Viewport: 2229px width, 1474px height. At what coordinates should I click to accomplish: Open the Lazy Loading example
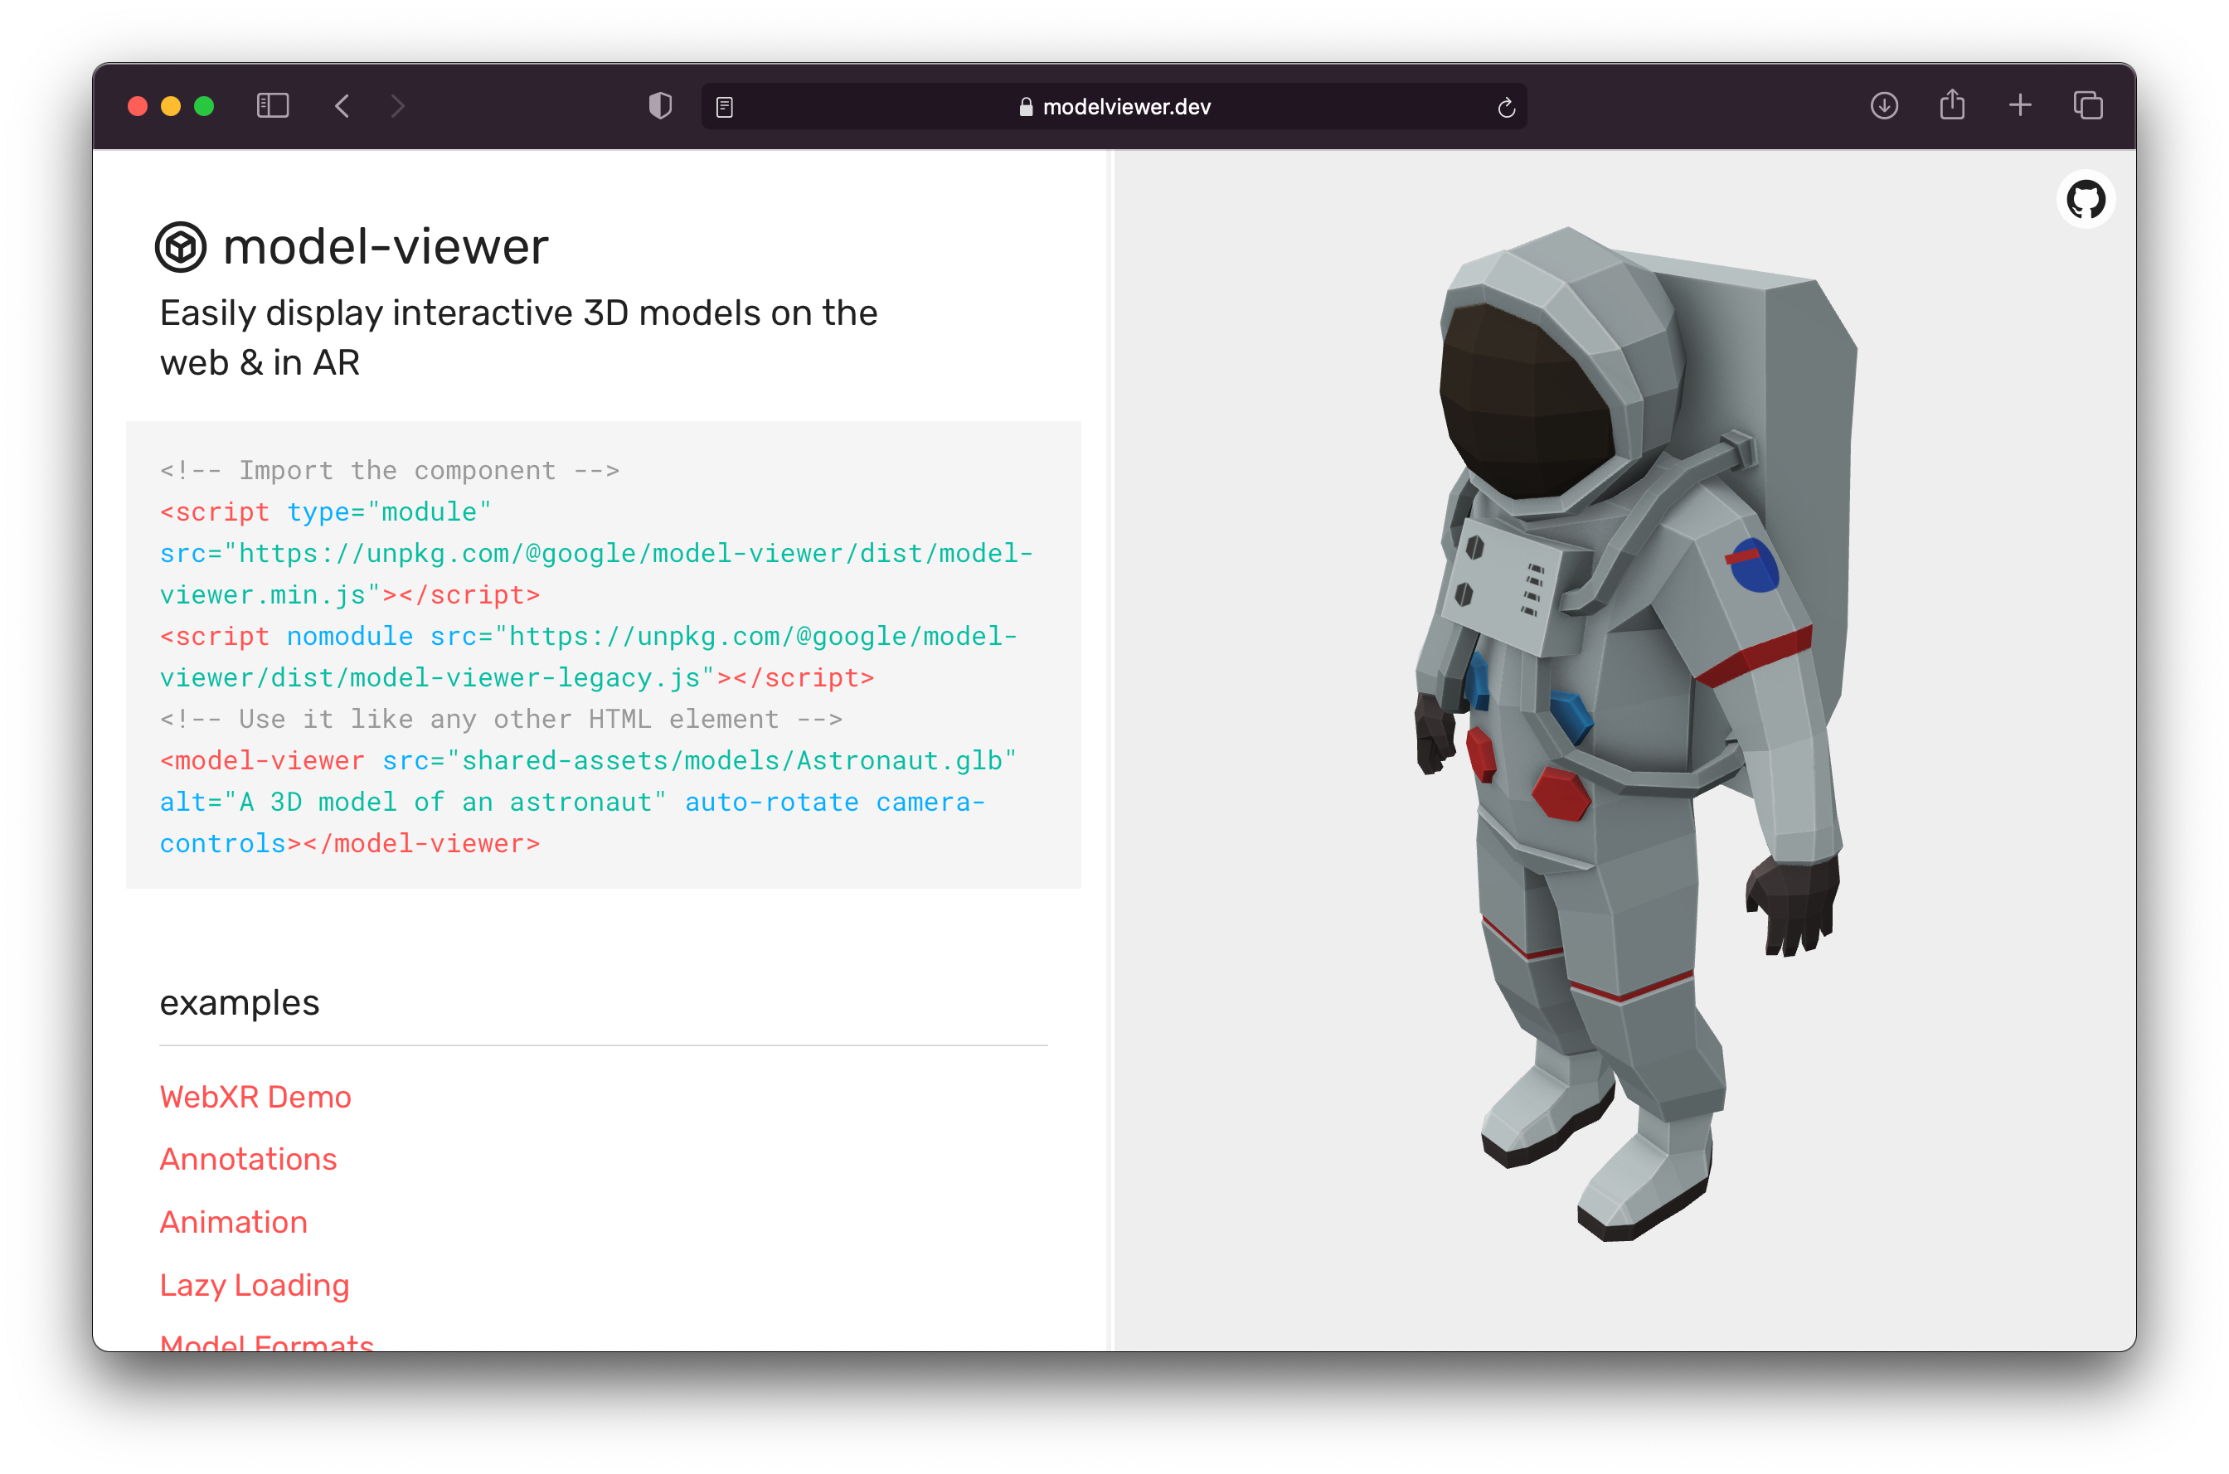tap(255, 1285)
